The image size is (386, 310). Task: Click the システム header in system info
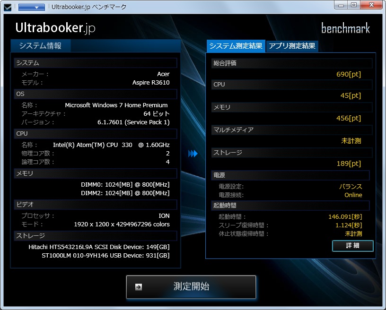coord(96,63)
